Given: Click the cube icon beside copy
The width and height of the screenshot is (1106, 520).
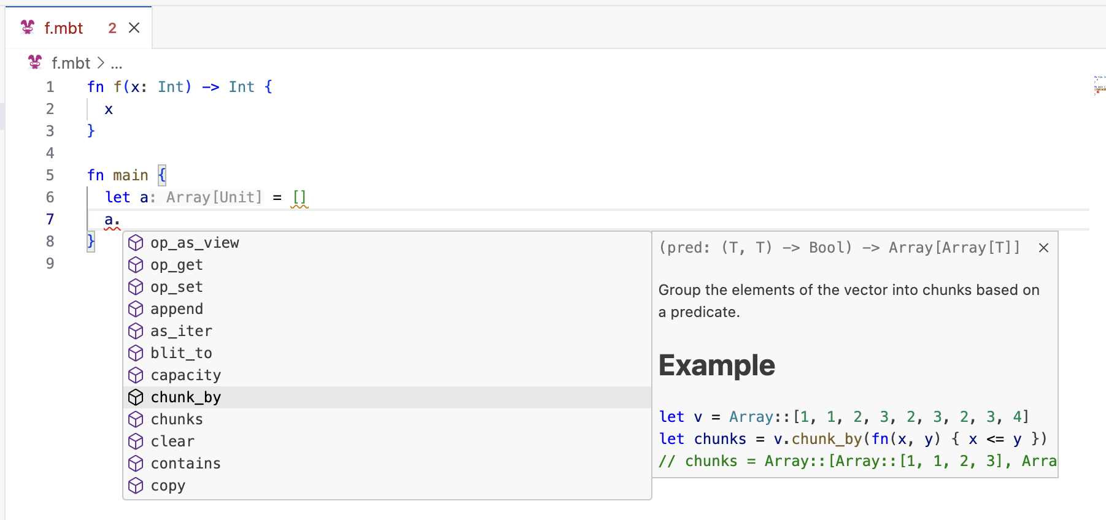Looking at the screenshot, I should (136, 486).
